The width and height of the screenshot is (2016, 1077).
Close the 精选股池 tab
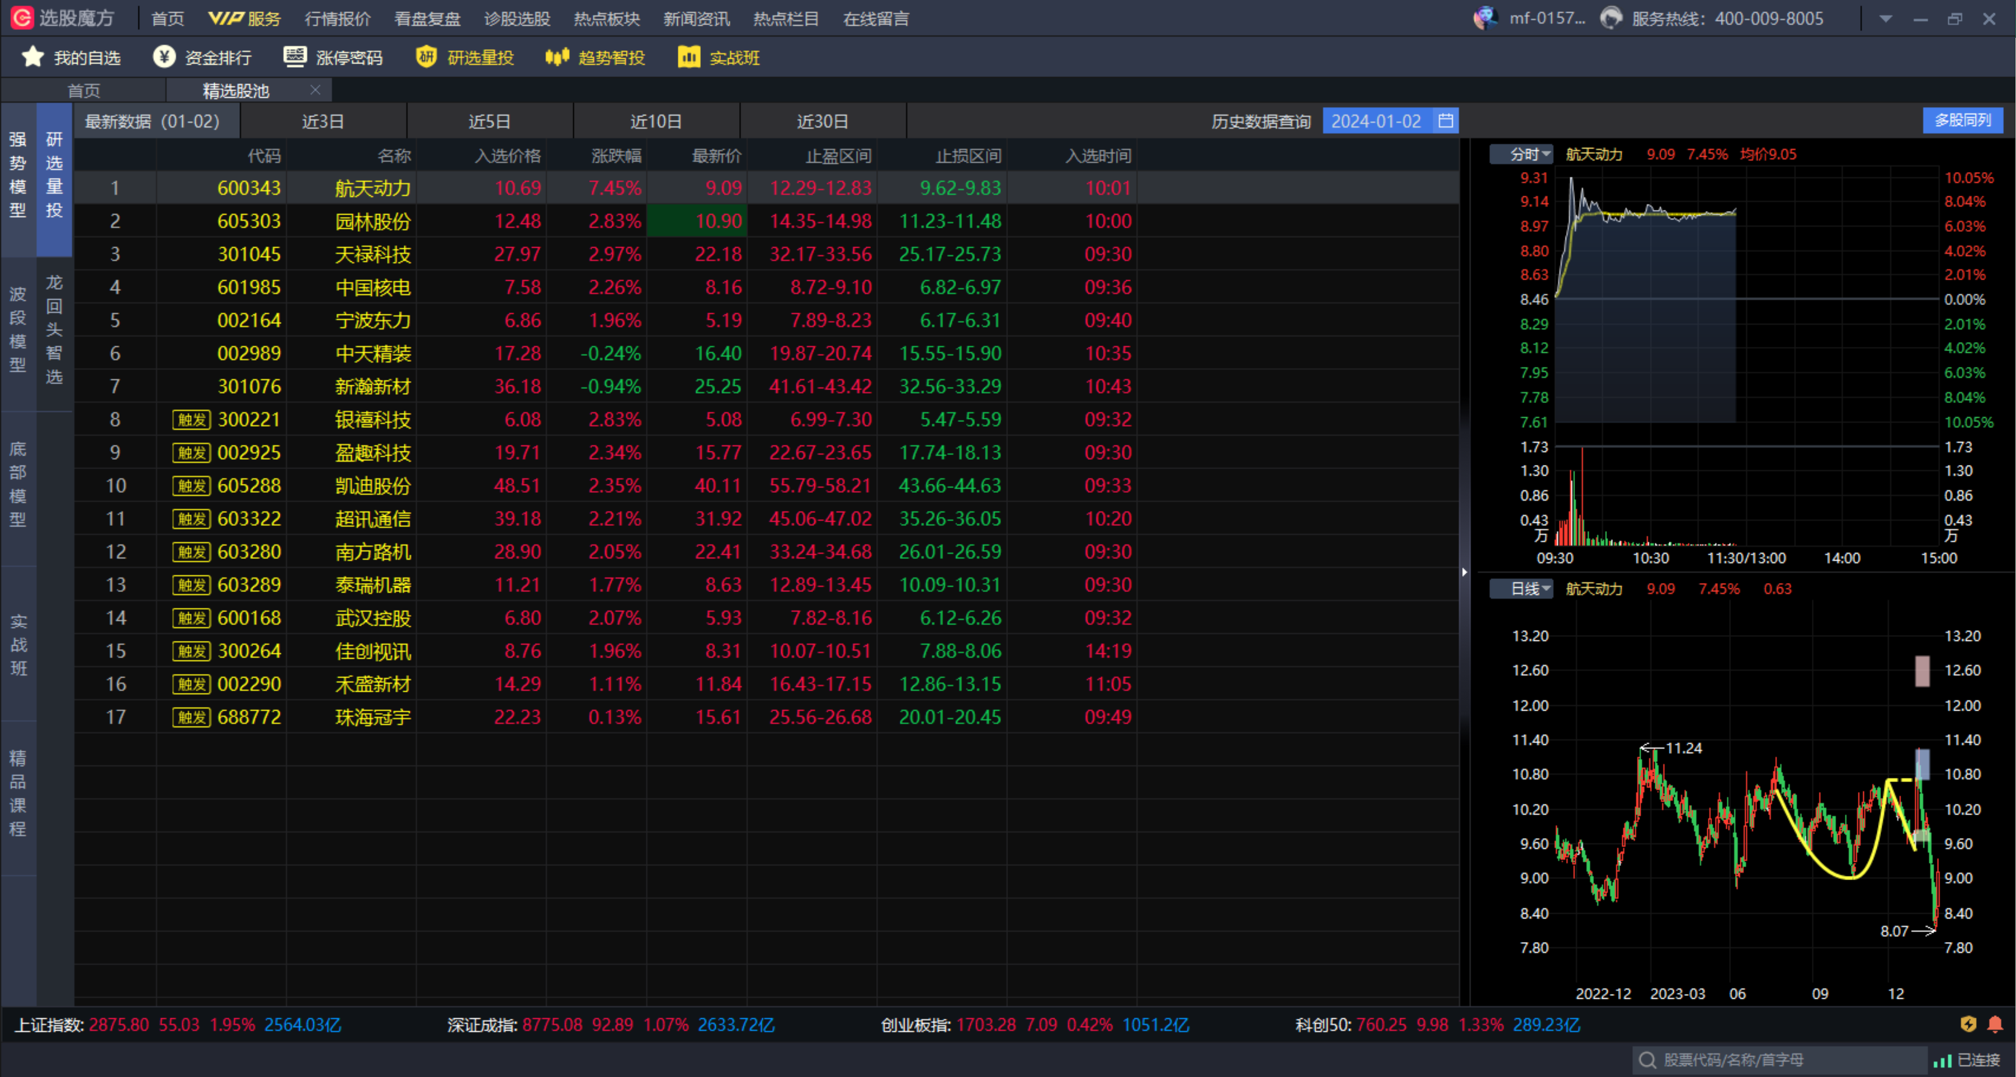coord(316,90)
